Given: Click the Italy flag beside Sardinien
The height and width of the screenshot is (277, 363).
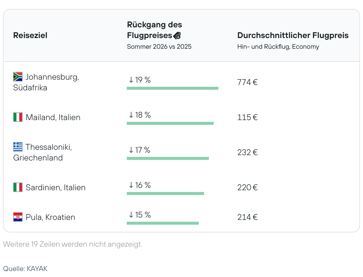Looking at the screenshot, I should (x=18, y=187).
